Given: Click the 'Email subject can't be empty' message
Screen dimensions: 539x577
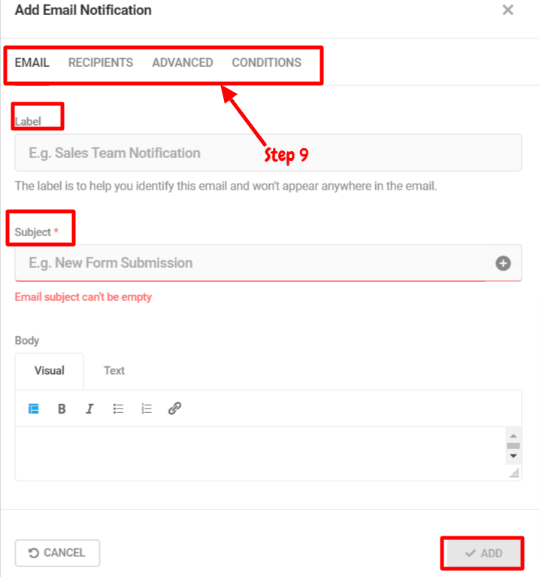Looking at the screenshot, I should (x=83, y=296).
